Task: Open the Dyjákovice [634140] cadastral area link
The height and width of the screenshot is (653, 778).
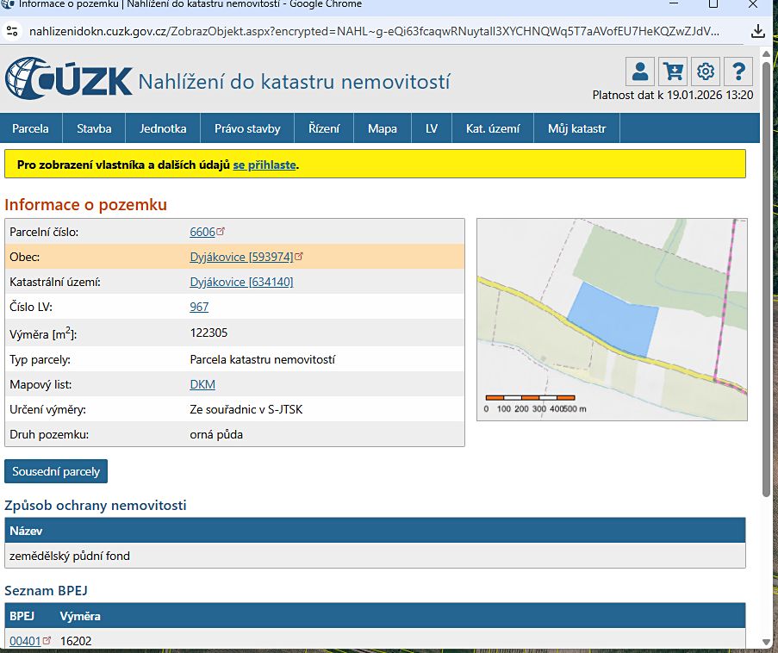Action: click(241, 282)
